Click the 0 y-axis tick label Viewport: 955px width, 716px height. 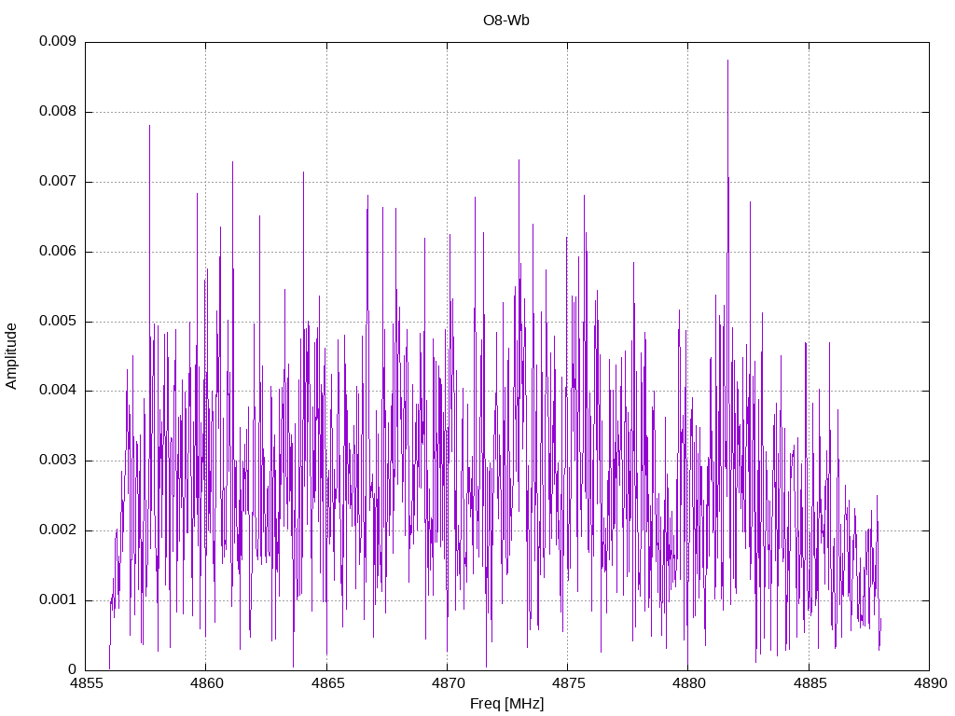coord(72,669)
